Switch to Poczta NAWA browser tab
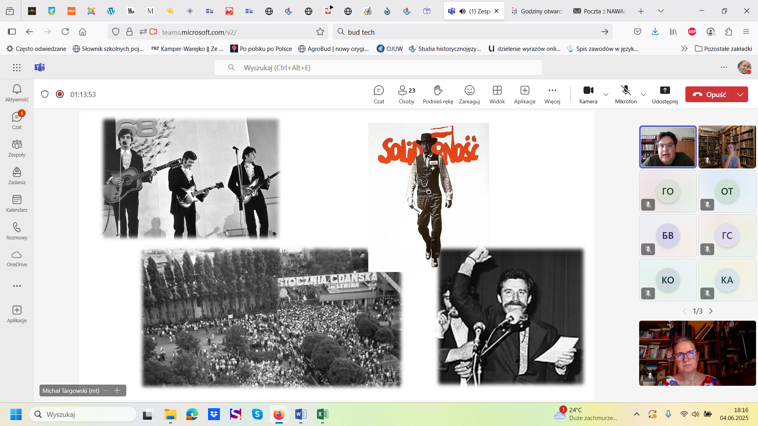 coord(599,11)
